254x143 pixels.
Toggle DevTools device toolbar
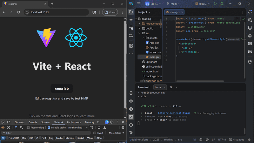(9, 122)
